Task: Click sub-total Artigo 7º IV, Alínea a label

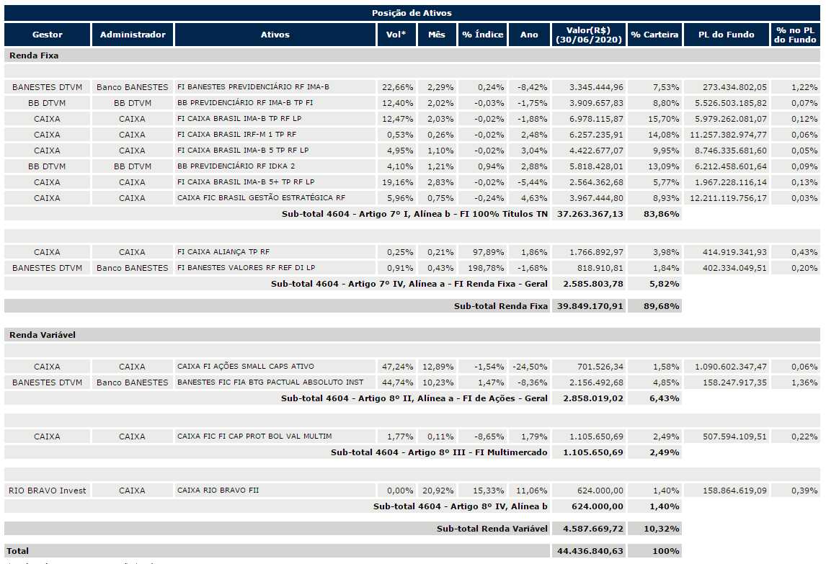Action: pos(409,284)
